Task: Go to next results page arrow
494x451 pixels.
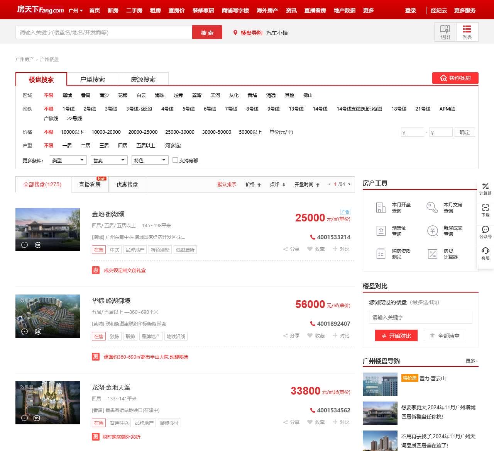Action: [x=349, y=184]
